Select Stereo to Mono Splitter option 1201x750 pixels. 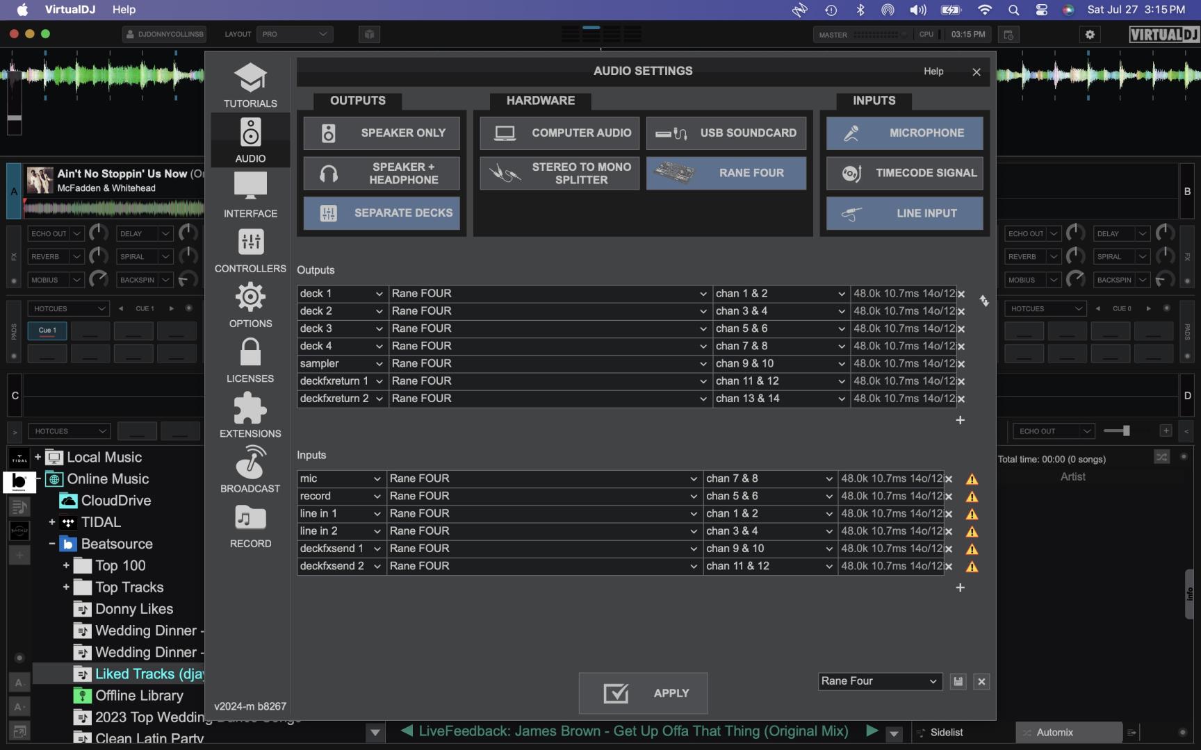559,173
